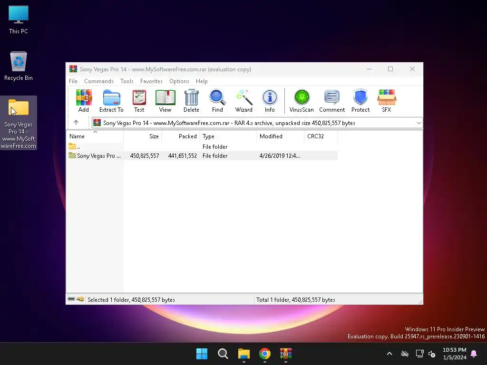The height and width of the screenshot is (365, 487).
Task: Start VirusScan on the archive
Action: click(302, 101)
